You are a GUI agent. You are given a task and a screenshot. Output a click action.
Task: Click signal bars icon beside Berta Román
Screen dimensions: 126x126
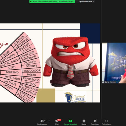[x=103, y=82]
